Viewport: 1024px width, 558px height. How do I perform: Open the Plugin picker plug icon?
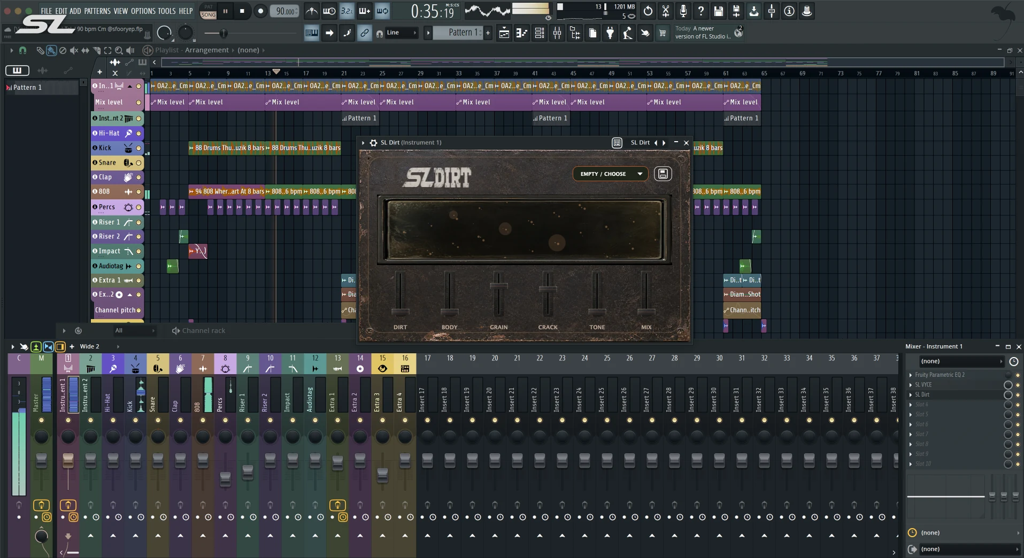click(x=610, y=33)
